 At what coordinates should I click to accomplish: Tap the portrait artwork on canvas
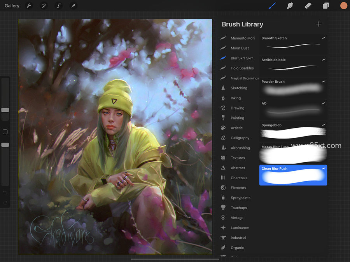[x=115, y=137]
